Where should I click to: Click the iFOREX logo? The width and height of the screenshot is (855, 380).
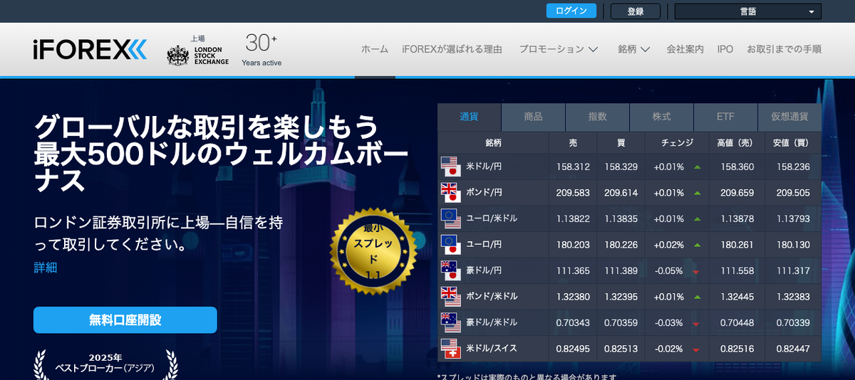pyautogui.click(x=90, y=49)
